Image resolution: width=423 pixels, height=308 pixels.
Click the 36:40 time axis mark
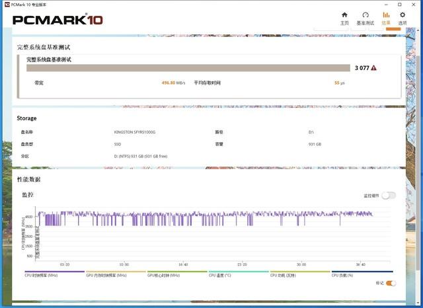361,264
